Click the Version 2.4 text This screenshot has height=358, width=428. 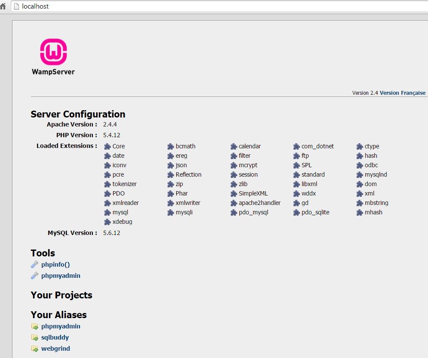click(365, 93)
